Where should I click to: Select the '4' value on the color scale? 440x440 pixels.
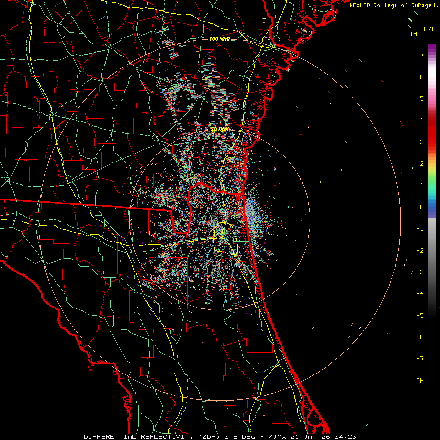click(422, 120)
